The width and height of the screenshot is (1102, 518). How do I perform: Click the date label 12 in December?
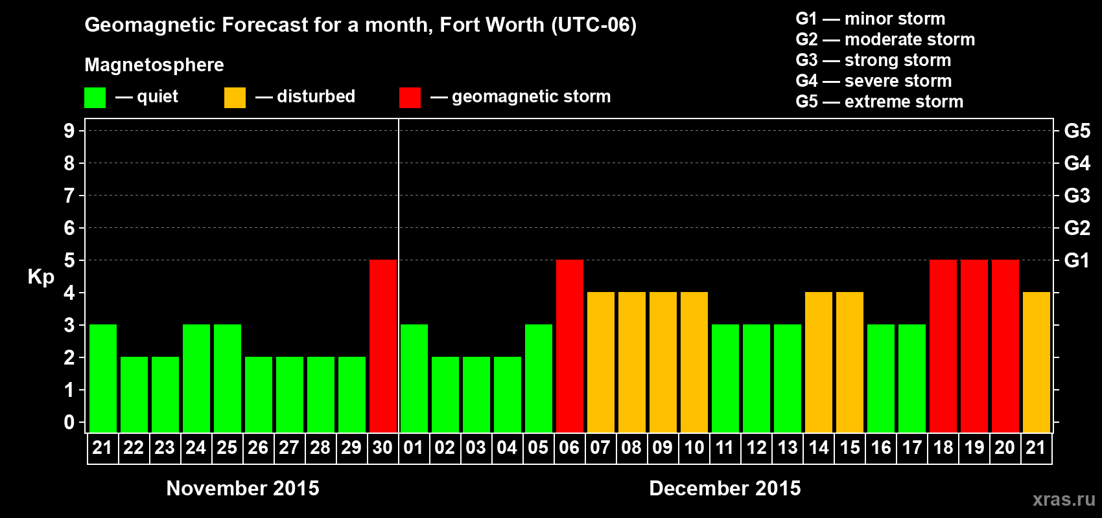[756, 447]
